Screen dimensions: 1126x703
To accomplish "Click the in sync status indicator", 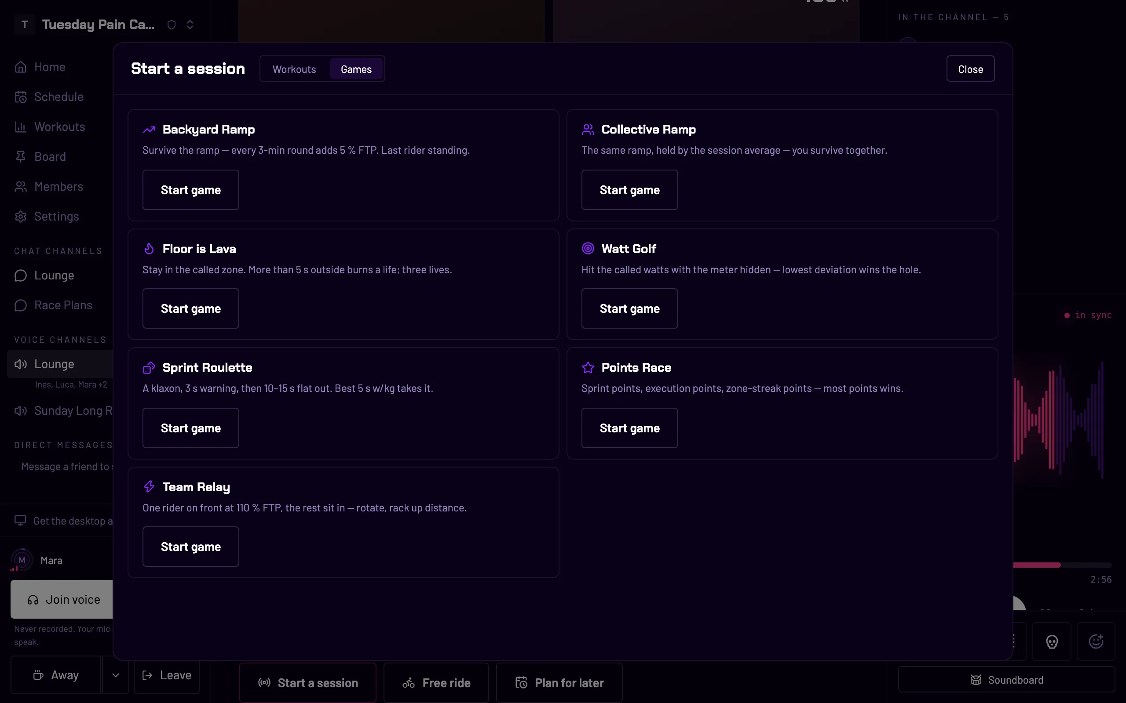I will [x=1088, y=315].
